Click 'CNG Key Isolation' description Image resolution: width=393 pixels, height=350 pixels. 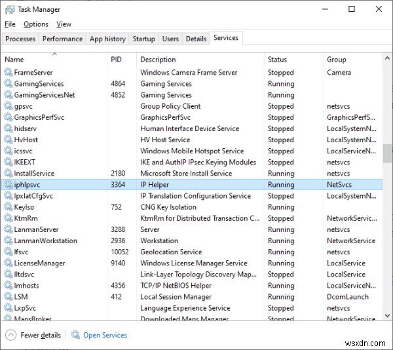click(168, 207)
